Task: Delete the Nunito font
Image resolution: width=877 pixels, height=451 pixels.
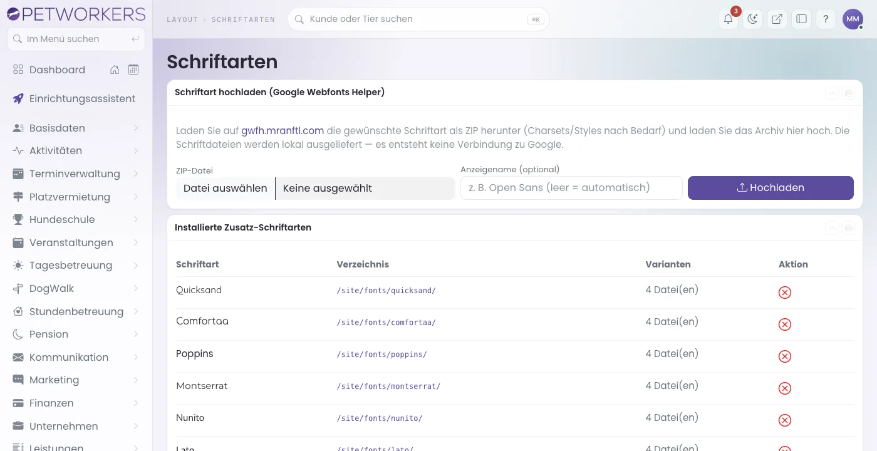Action: point(784,420)
